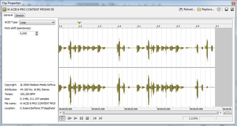Click Play From Start button
The height and width of the screenshot is (126, 237).
pos(70,118)
